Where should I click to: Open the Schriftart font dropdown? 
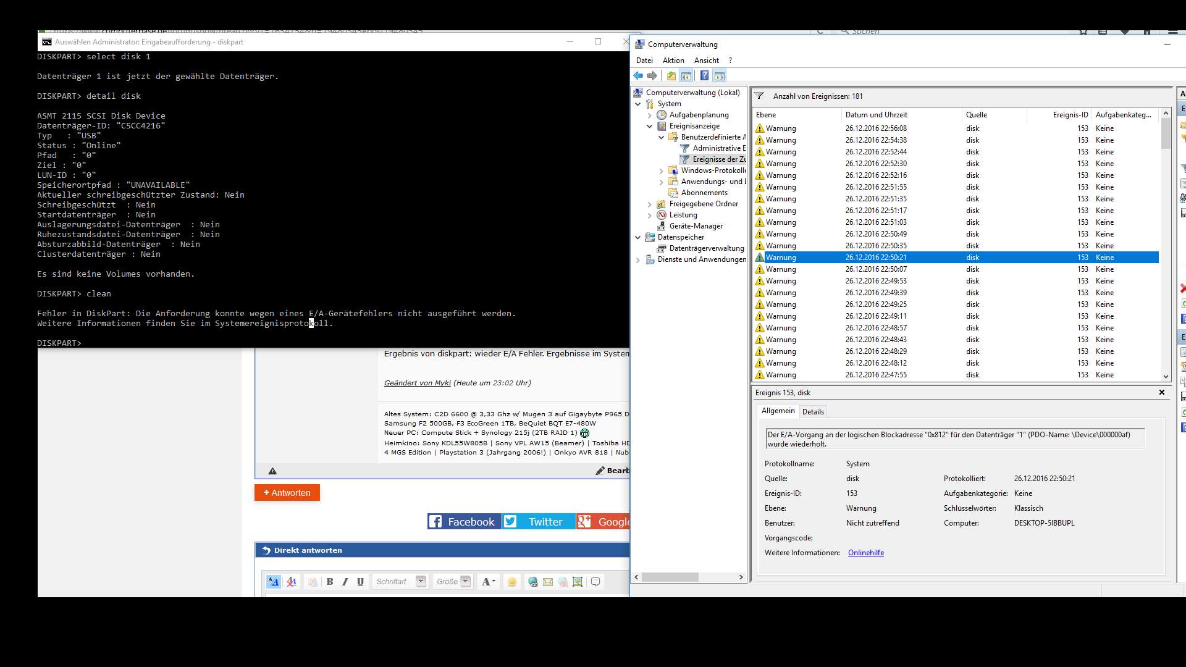click(x=421, y=581)
